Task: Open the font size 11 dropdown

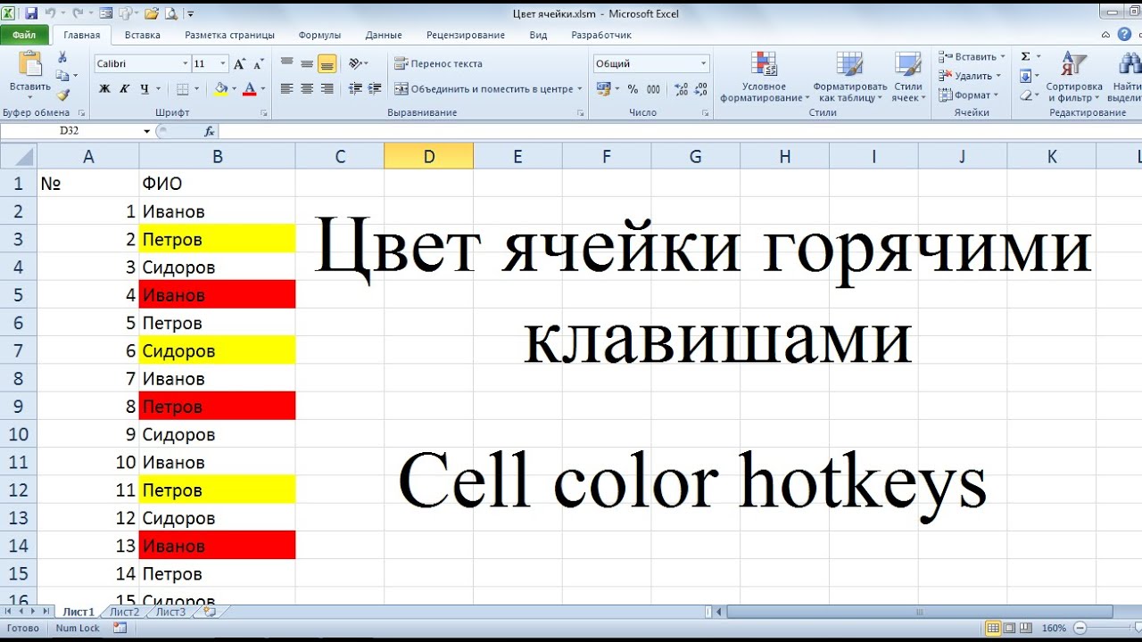Action: tap(223, 63)
